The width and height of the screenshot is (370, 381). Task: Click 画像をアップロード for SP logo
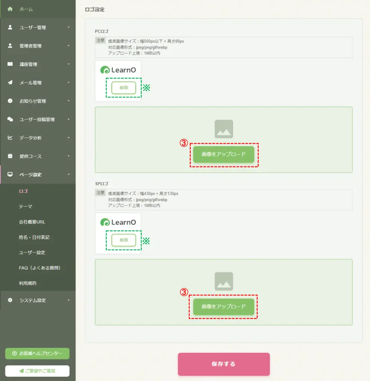point(223,307)
